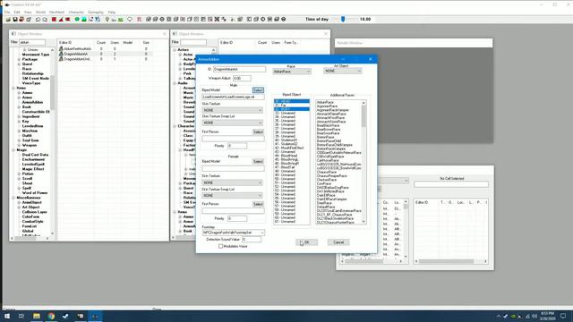Enable the Modulates Voice checkbox
Viewport: 573px width, 322px height.
(x=221, y=247)
